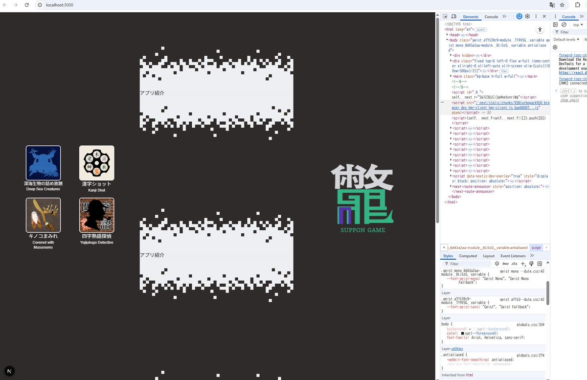
Task: Switch to Console tab beside Elements
Action: tap(491, 17)
